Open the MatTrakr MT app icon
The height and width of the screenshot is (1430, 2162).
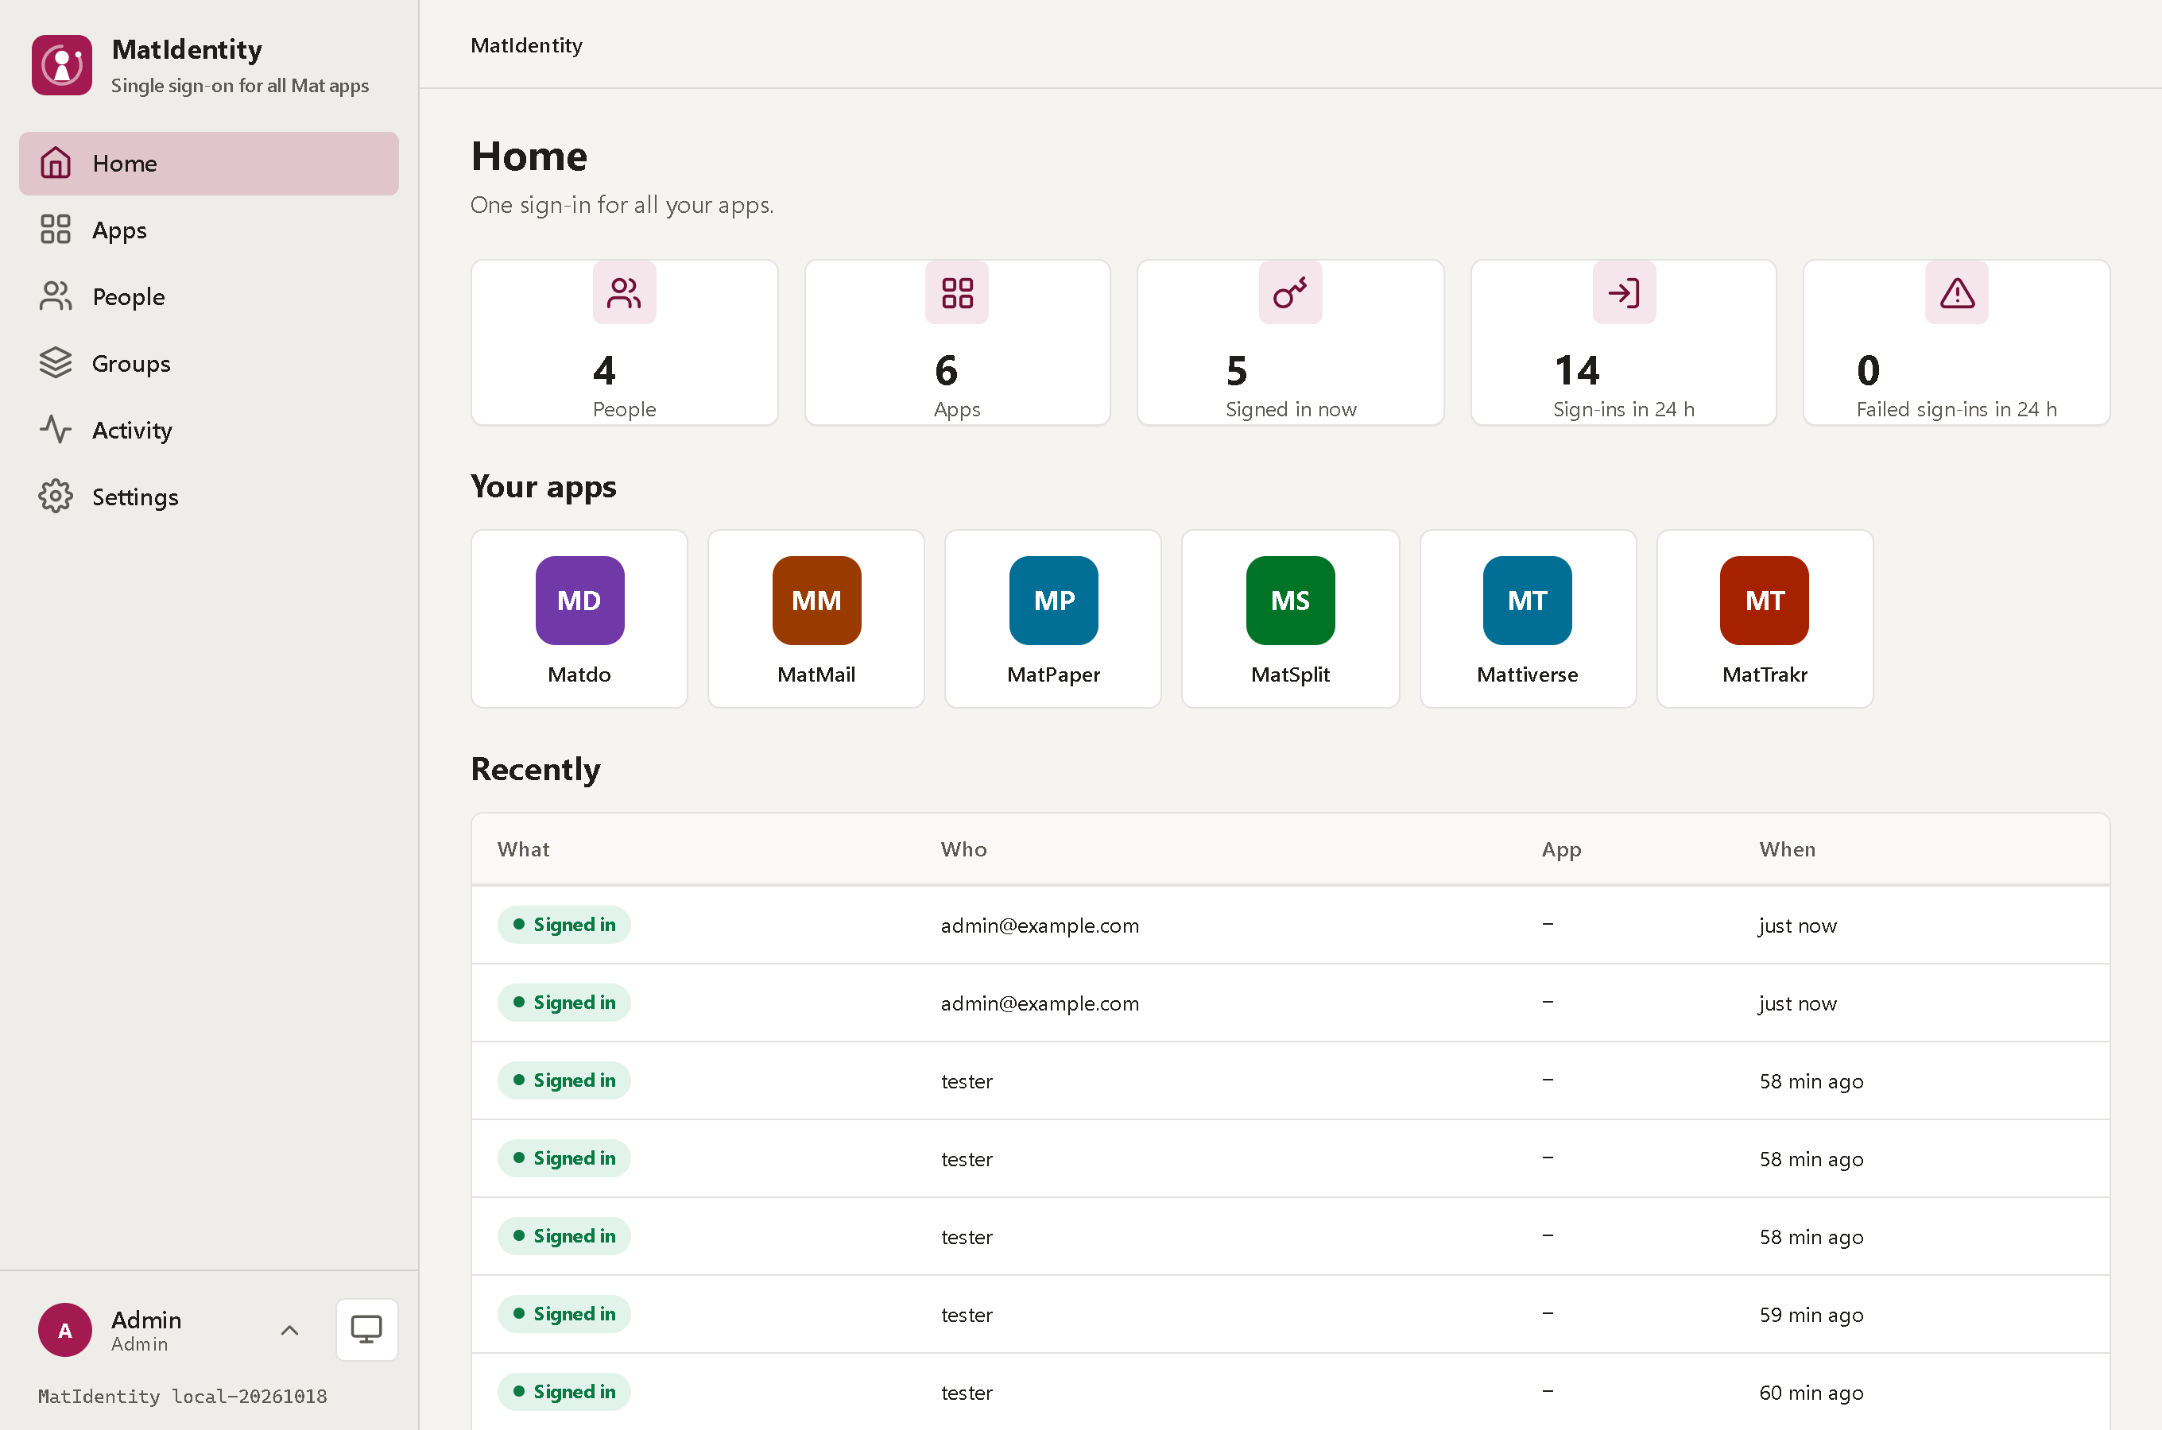click(1765, 600)
